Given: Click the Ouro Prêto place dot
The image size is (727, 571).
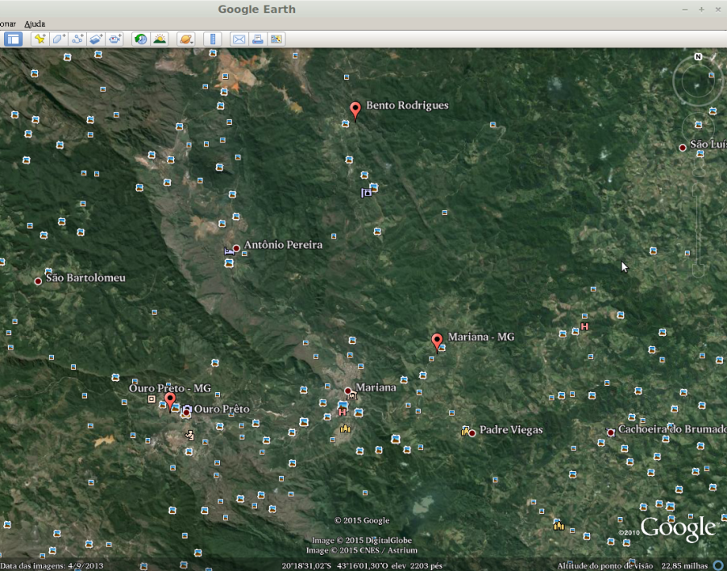Looking at the screenshot, I should (x=186, y=412).
